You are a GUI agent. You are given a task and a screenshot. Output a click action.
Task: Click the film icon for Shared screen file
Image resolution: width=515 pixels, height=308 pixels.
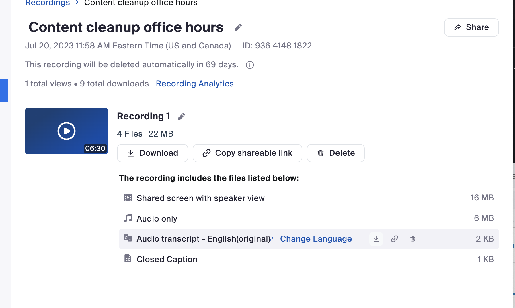point(128,198)
